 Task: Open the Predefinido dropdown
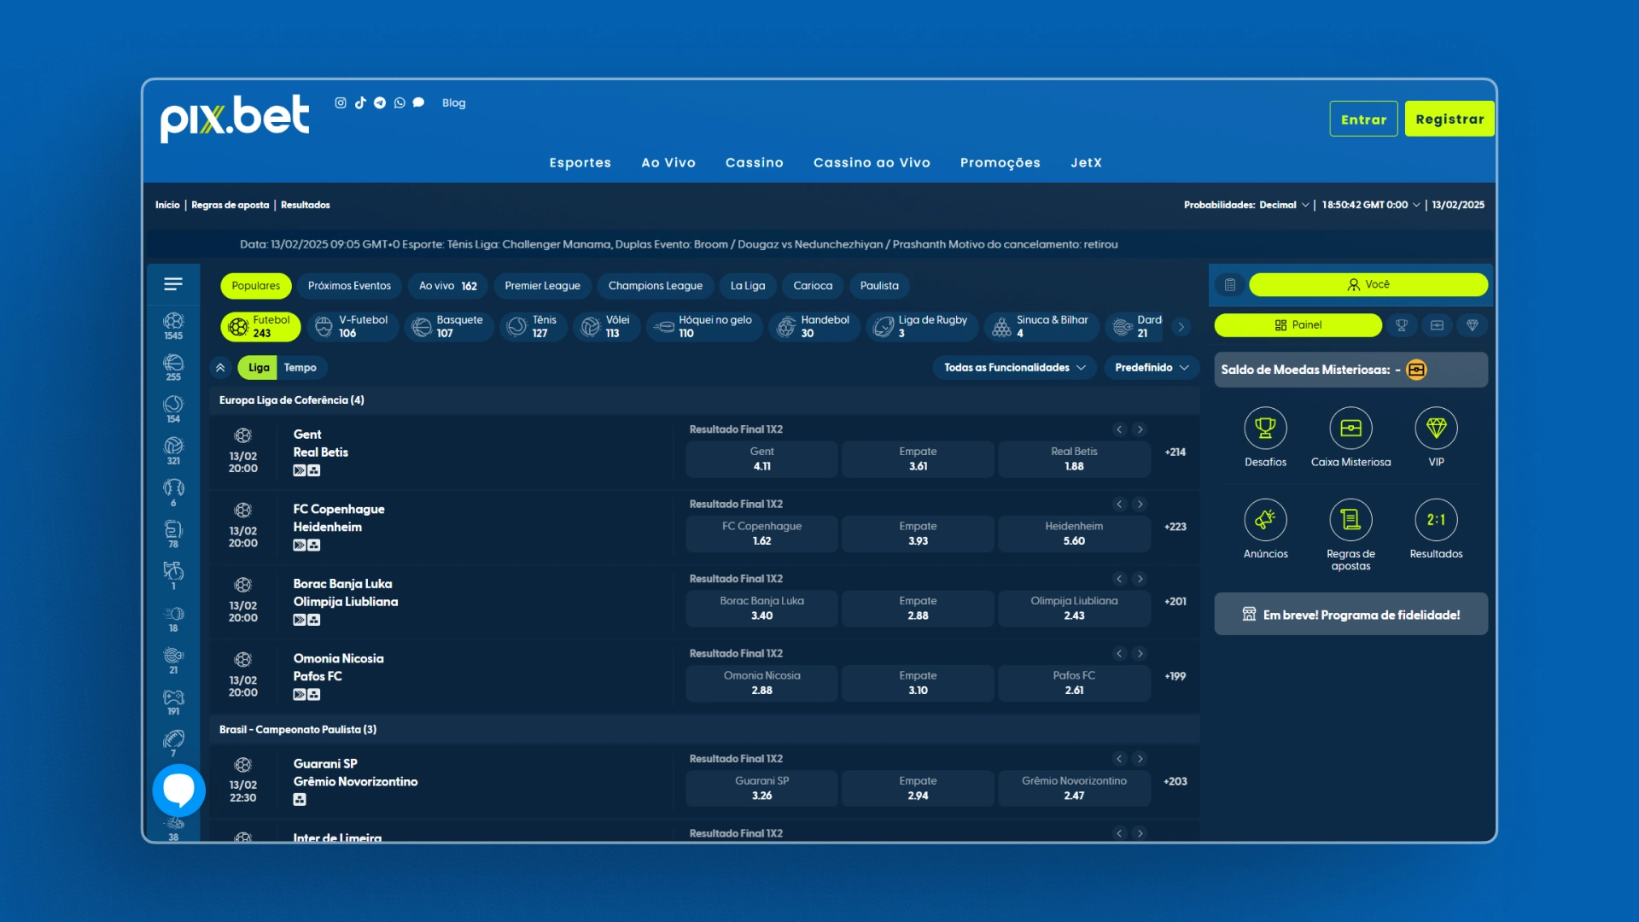[x=1152, y=368]
